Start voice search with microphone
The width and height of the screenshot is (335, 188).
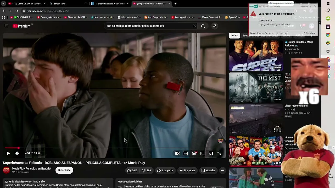click(x=215, y=26)
